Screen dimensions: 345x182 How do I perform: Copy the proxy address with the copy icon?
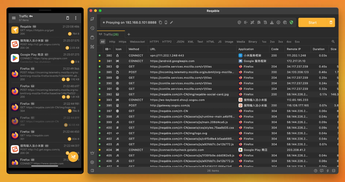pos(160,23)
